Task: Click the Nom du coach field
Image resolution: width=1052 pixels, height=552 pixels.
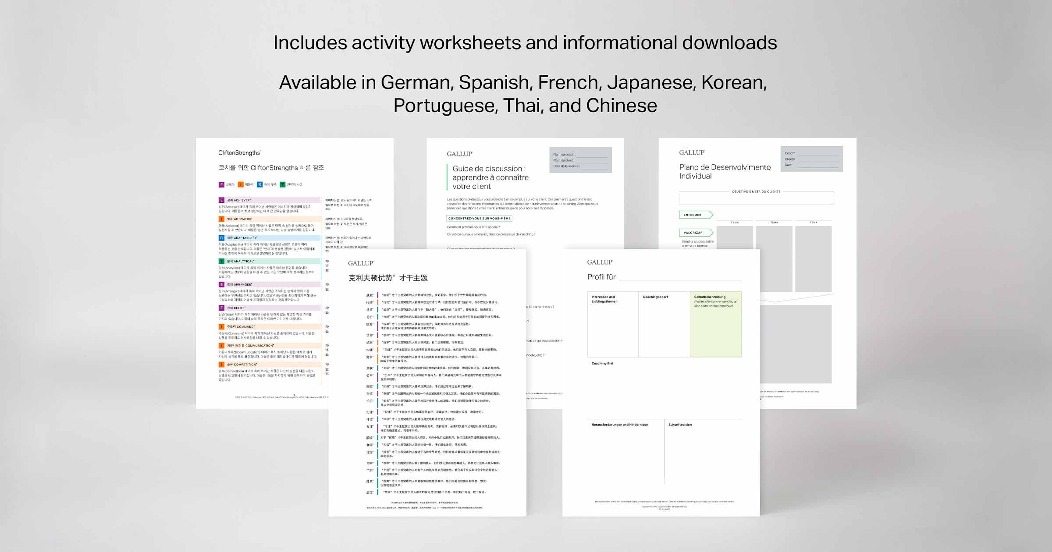Action: coord(580,155)
